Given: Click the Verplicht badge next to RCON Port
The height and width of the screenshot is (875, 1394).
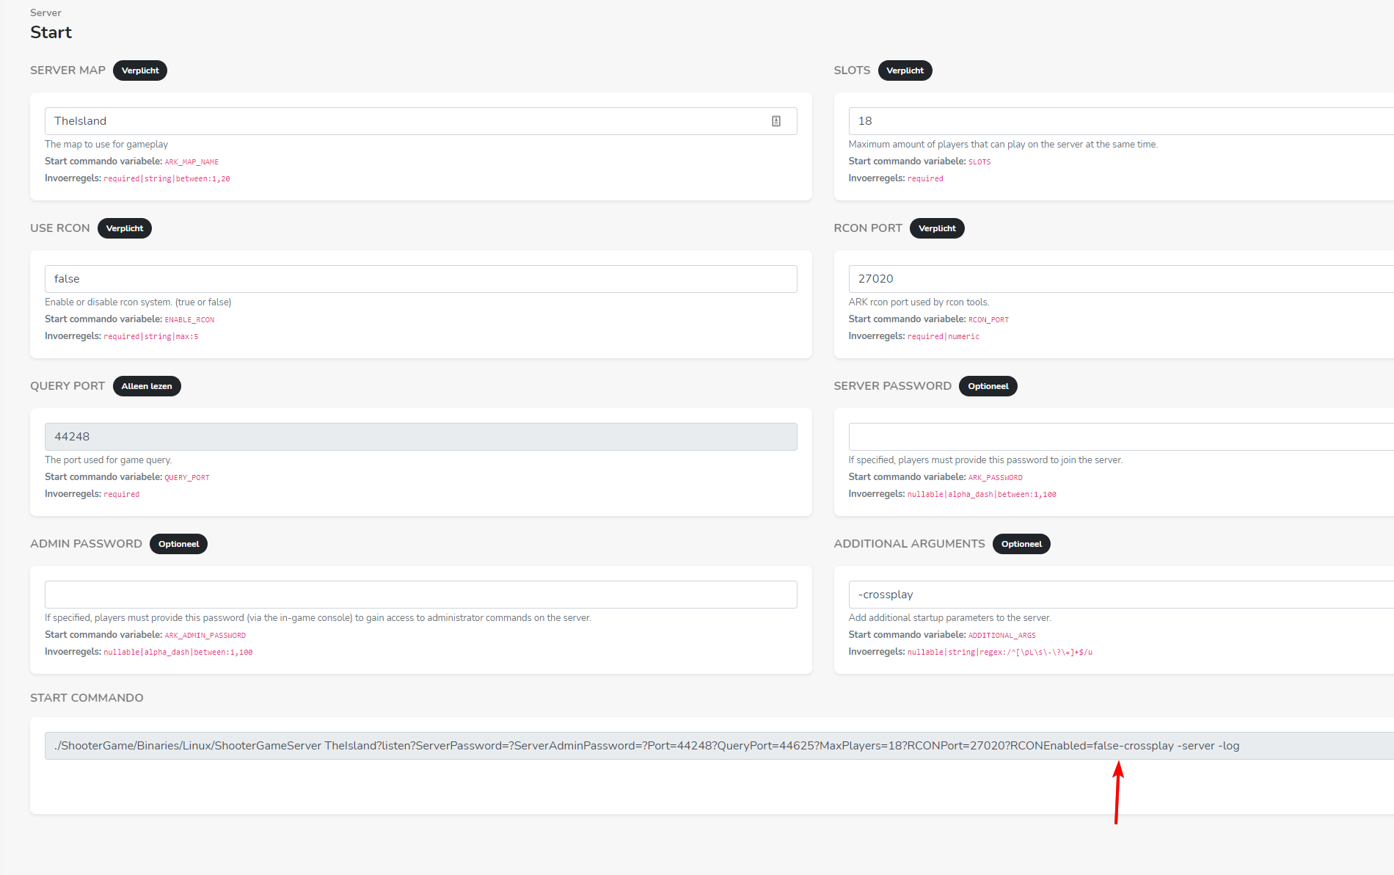Looking at the screenshot, I should 937,228.
